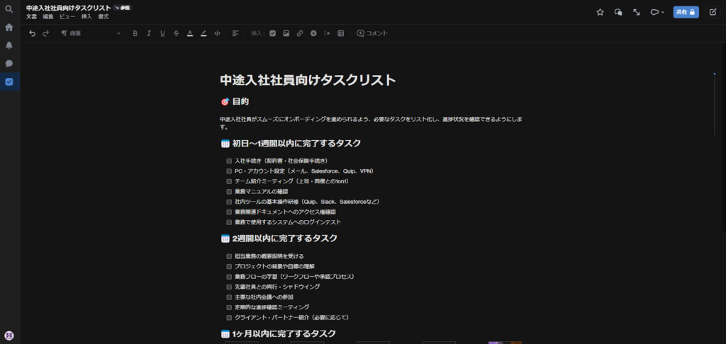Toggle bold formatting
Screen dimensions: 726x344
click(135, 33)
